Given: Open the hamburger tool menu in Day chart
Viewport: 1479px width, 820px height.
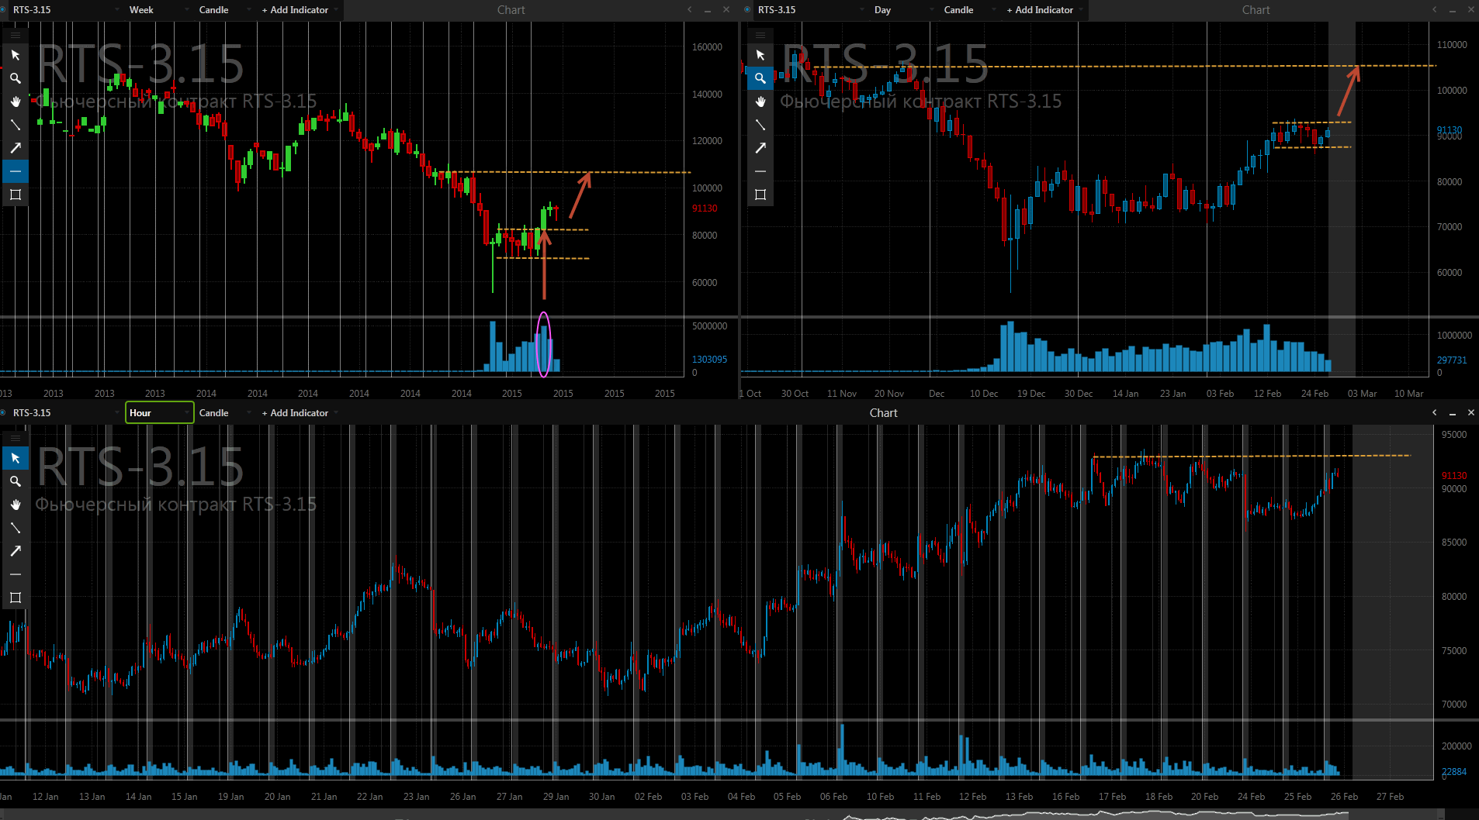Looking at the screenshot, I should coord(760,36).
